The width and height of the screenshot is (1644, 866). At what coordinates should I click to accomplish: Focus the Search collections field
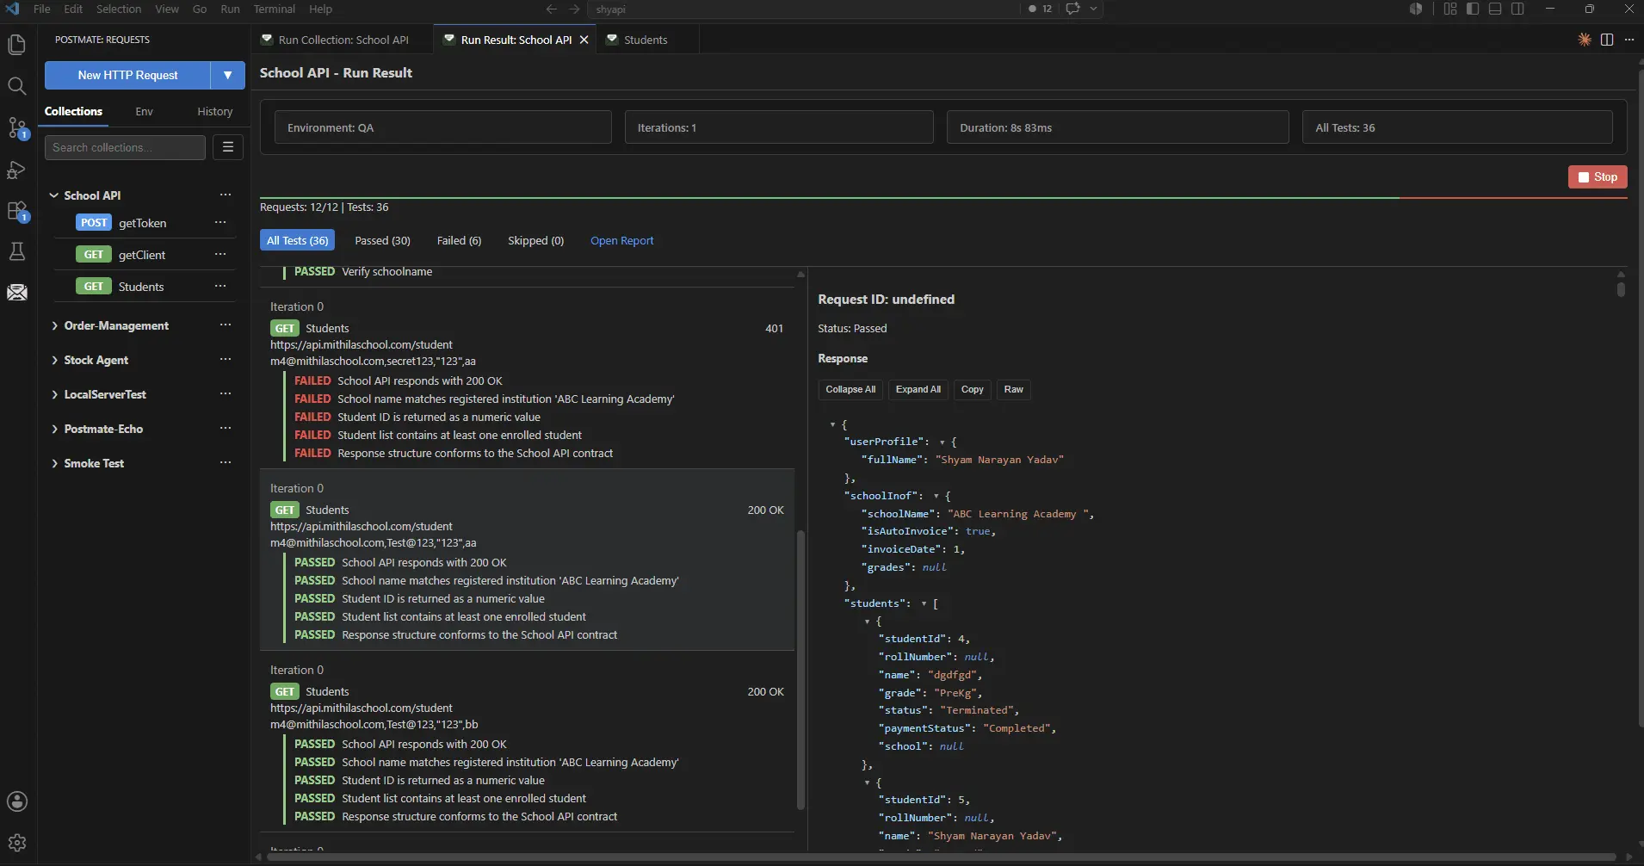coord(125,147)
